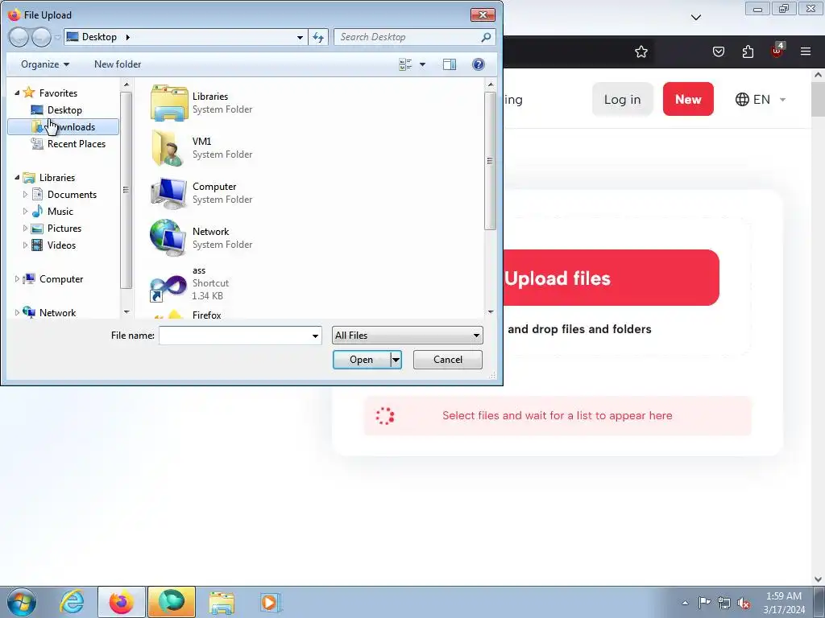Click the Open button split dropdown arrow
The image size is (825, 618).
pos(396,360)
